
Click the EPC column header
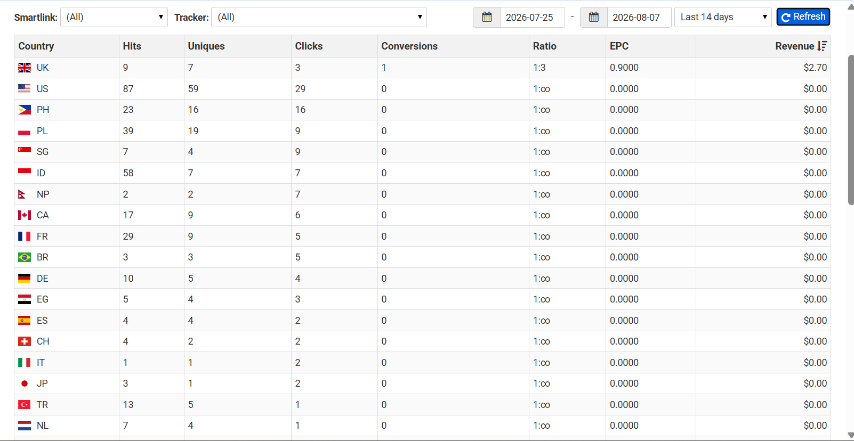pos(619,46)
